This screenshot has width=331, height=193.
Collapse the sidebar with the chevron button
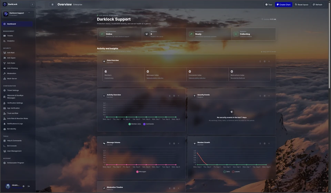32,4
